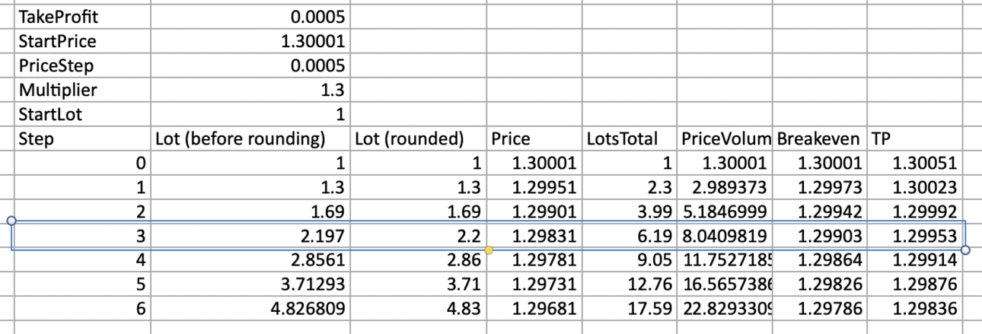Select Breakeven value 1.29903
Screen dimensions: 982x334
pyautogui.click(x=821, y=235)
